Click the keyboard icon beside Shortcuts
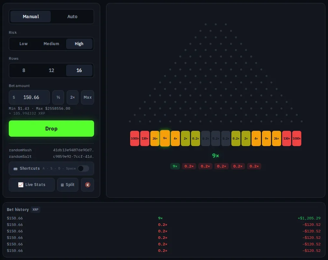This screenshot has width=328, height=260. pos(16,168)
